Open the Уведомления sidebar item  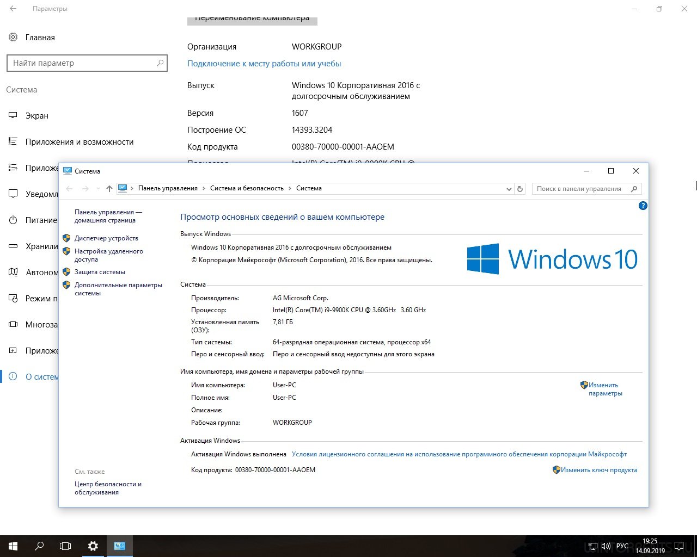[x=33, y=194]
